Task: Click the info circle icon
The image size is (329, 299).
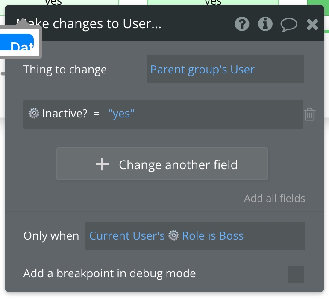Action: [265, 24]
